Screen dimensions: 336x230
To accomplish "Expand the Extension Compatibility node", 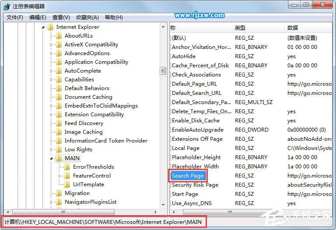I will coord(51,115).
